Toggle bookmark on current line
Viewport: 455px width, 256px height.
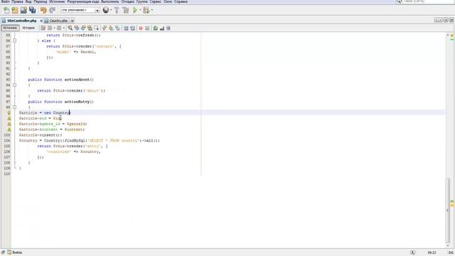click(117, 28)
